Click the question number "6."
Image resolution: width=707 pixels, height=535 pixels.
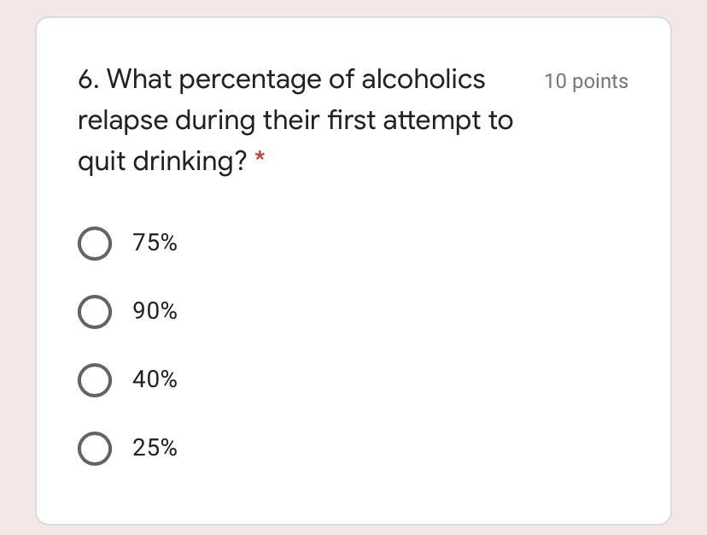(89, 79)
